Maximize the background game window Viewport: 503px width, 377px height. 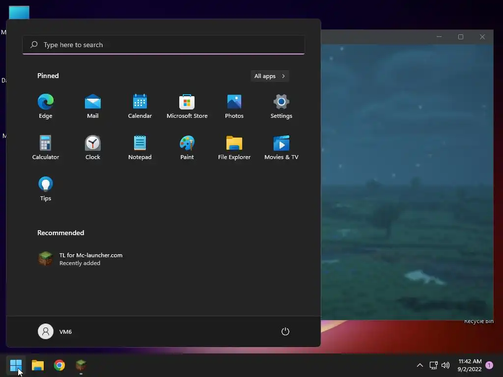point(461,37)
